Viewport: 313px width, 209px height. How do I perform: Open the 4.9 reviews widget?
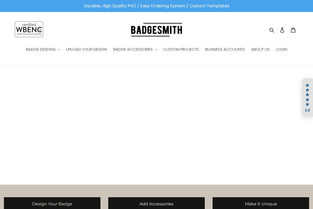307,97
